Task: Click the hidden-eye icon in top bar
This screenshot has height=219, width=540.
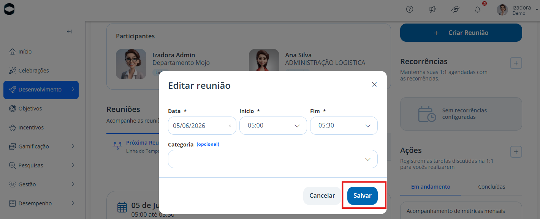Action: coord(455,9)
